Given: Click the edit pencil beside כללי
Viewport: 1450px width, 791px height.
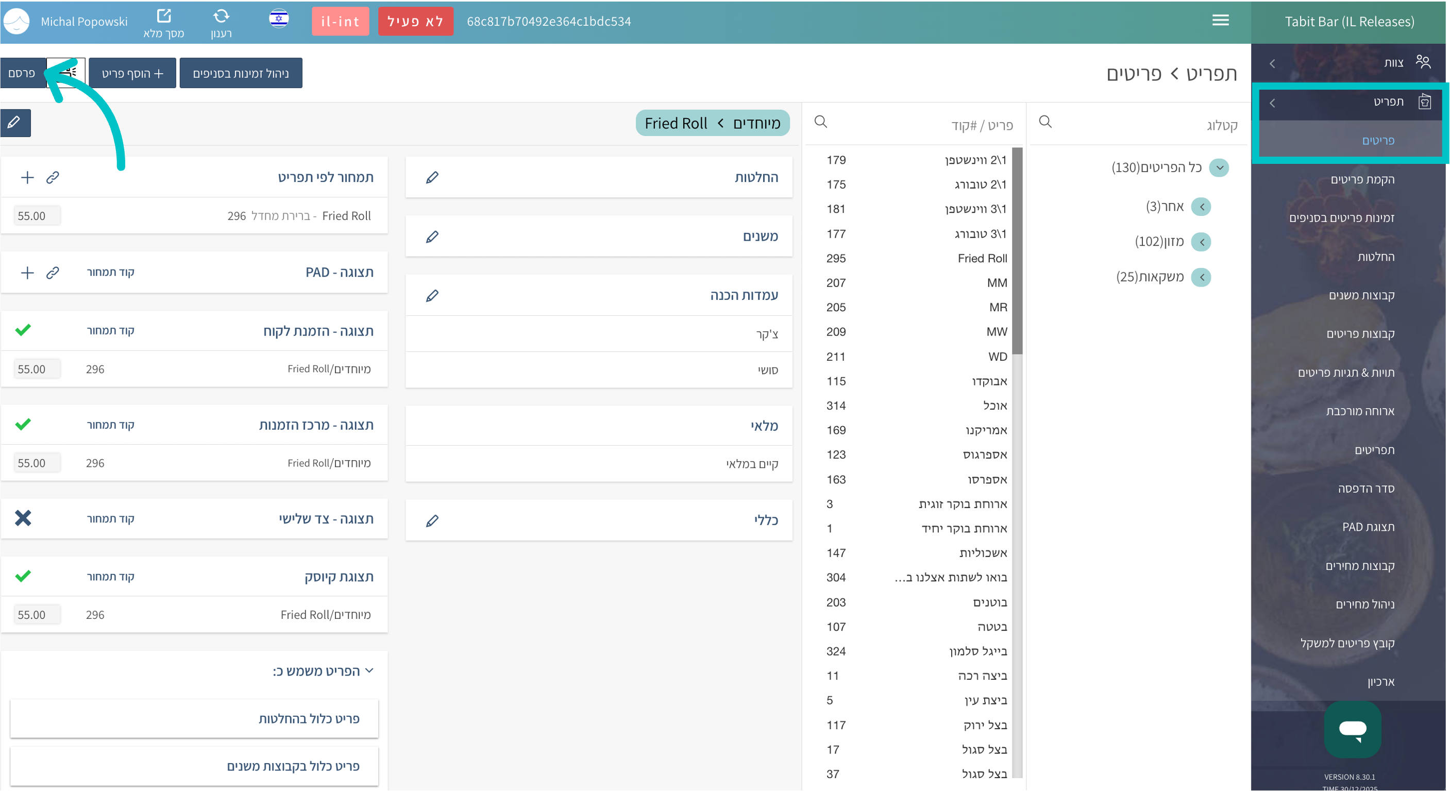Looking at the screenshot, I should click(x=432, y=521).
